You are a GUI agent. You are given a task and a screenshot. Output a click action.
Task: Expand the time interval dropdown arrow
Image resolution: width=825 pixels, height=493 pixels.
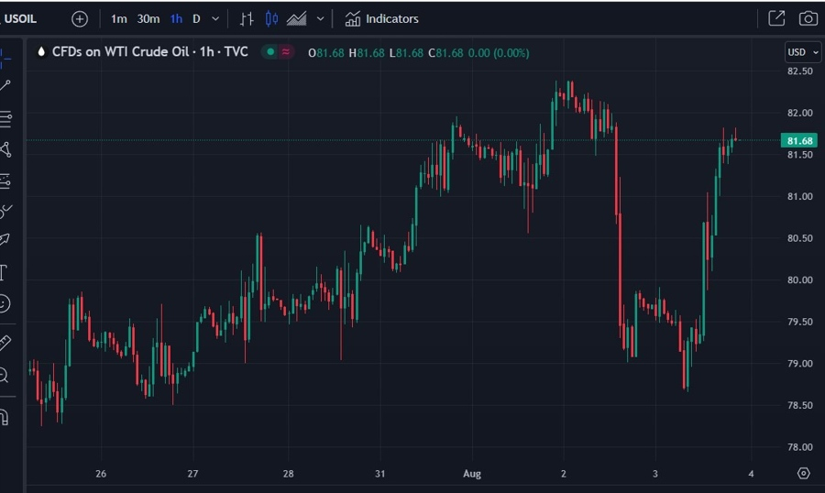(215, 18)
